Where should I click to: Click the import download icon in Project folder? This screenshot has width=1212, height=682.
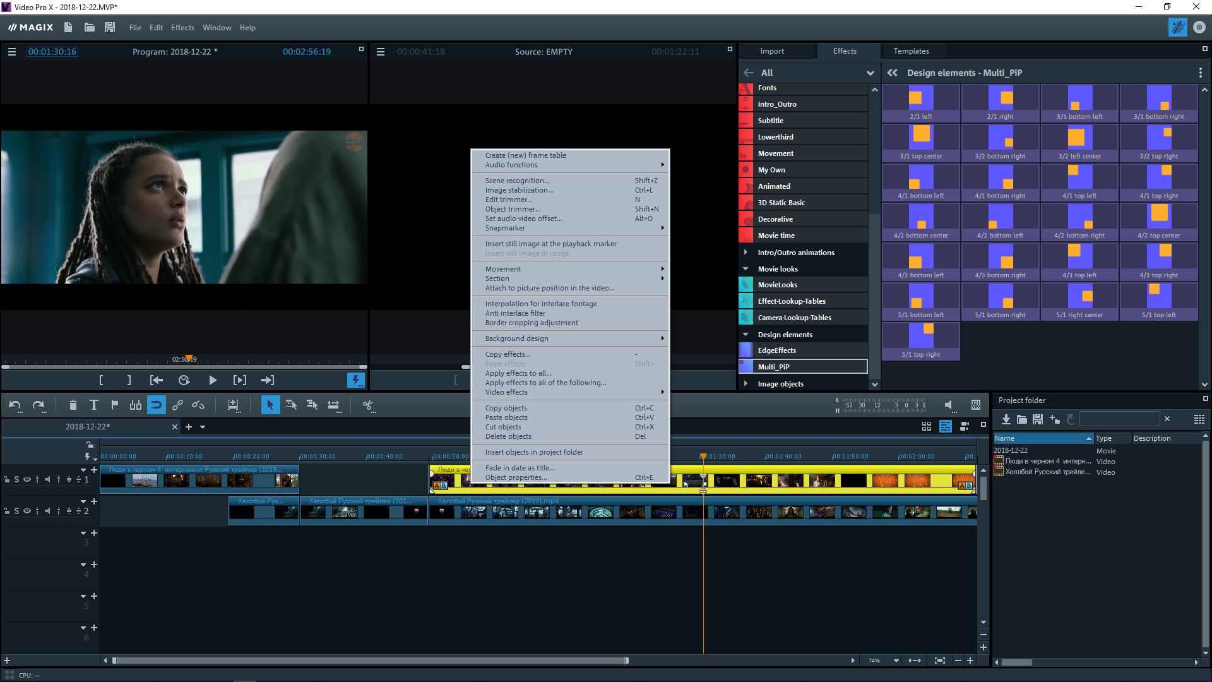[1006, 419]
